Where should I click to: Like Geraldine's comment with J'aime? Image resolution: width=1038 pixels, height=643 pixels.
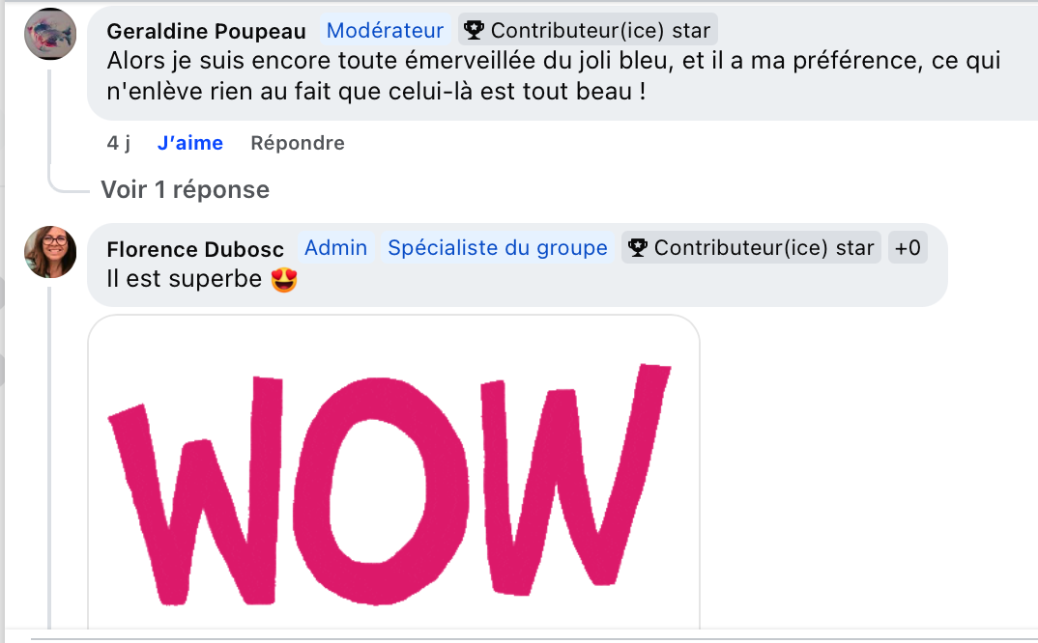pyautogui.click(x=190, y=143)
